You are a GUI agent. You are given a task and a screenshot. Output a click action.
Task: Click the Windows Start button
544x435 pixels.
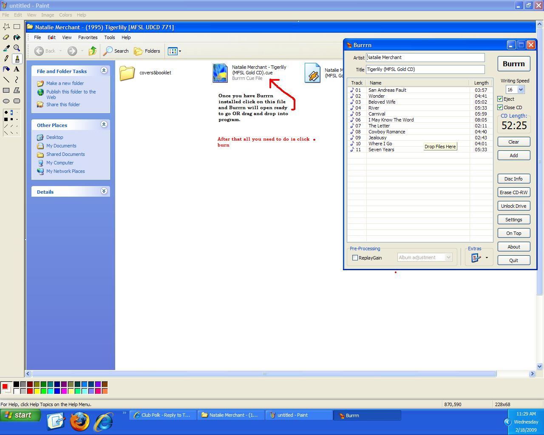point(20,415)
